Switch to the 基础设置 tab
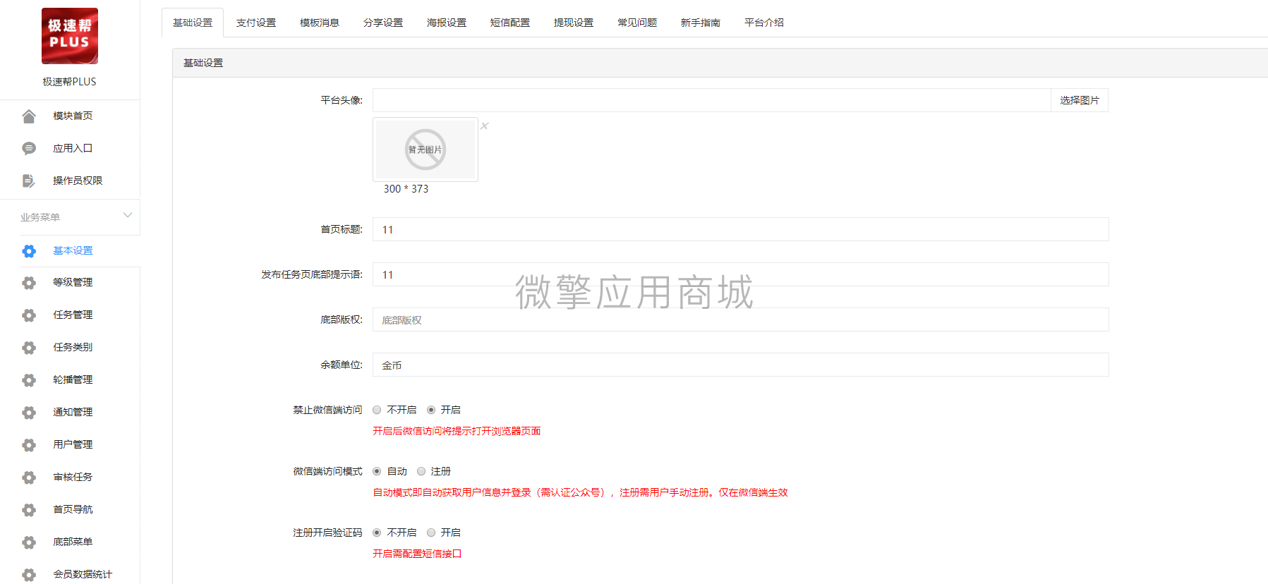The image size is (1268, 584). click(193, 23)
